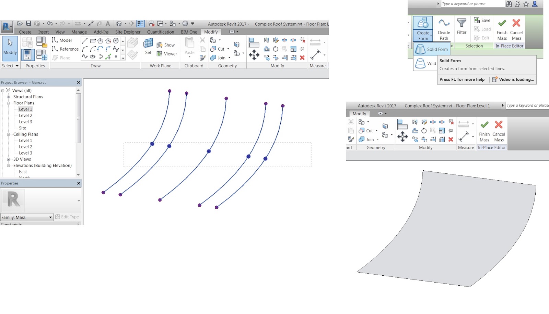This screenshot has height=314, width=549.
Task: Open the Family: Mass type selector
Action: [x=27, y=217]
